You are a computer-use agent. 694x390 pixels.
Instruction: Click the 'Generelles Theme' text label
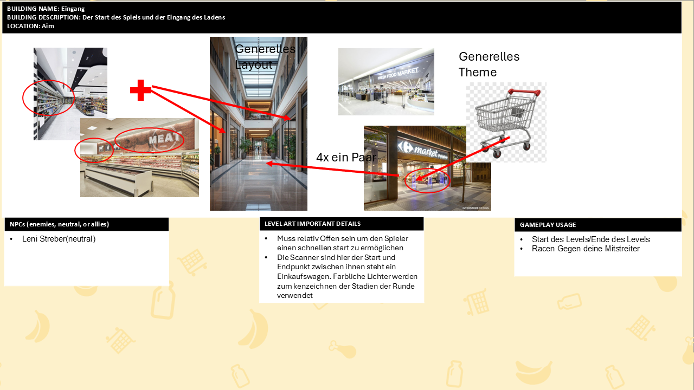489,64
